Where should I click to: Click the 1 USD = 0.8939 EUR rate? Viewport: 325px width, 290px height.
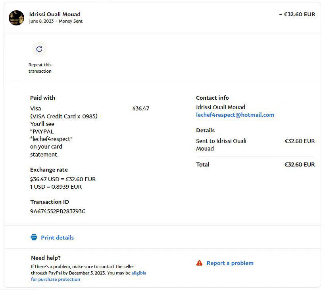click(56, 187)
